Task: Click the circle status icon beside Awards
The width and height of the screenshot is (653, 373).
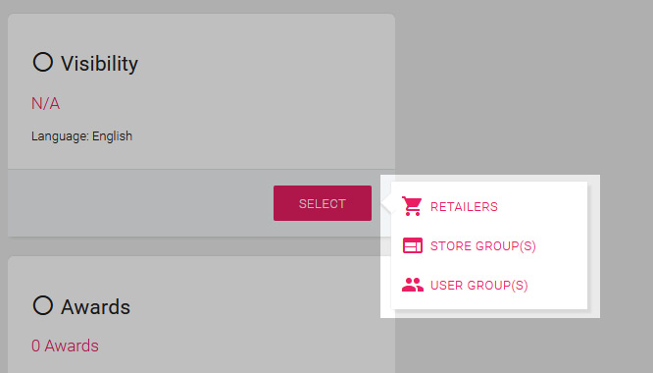Action: pos(43,305)
